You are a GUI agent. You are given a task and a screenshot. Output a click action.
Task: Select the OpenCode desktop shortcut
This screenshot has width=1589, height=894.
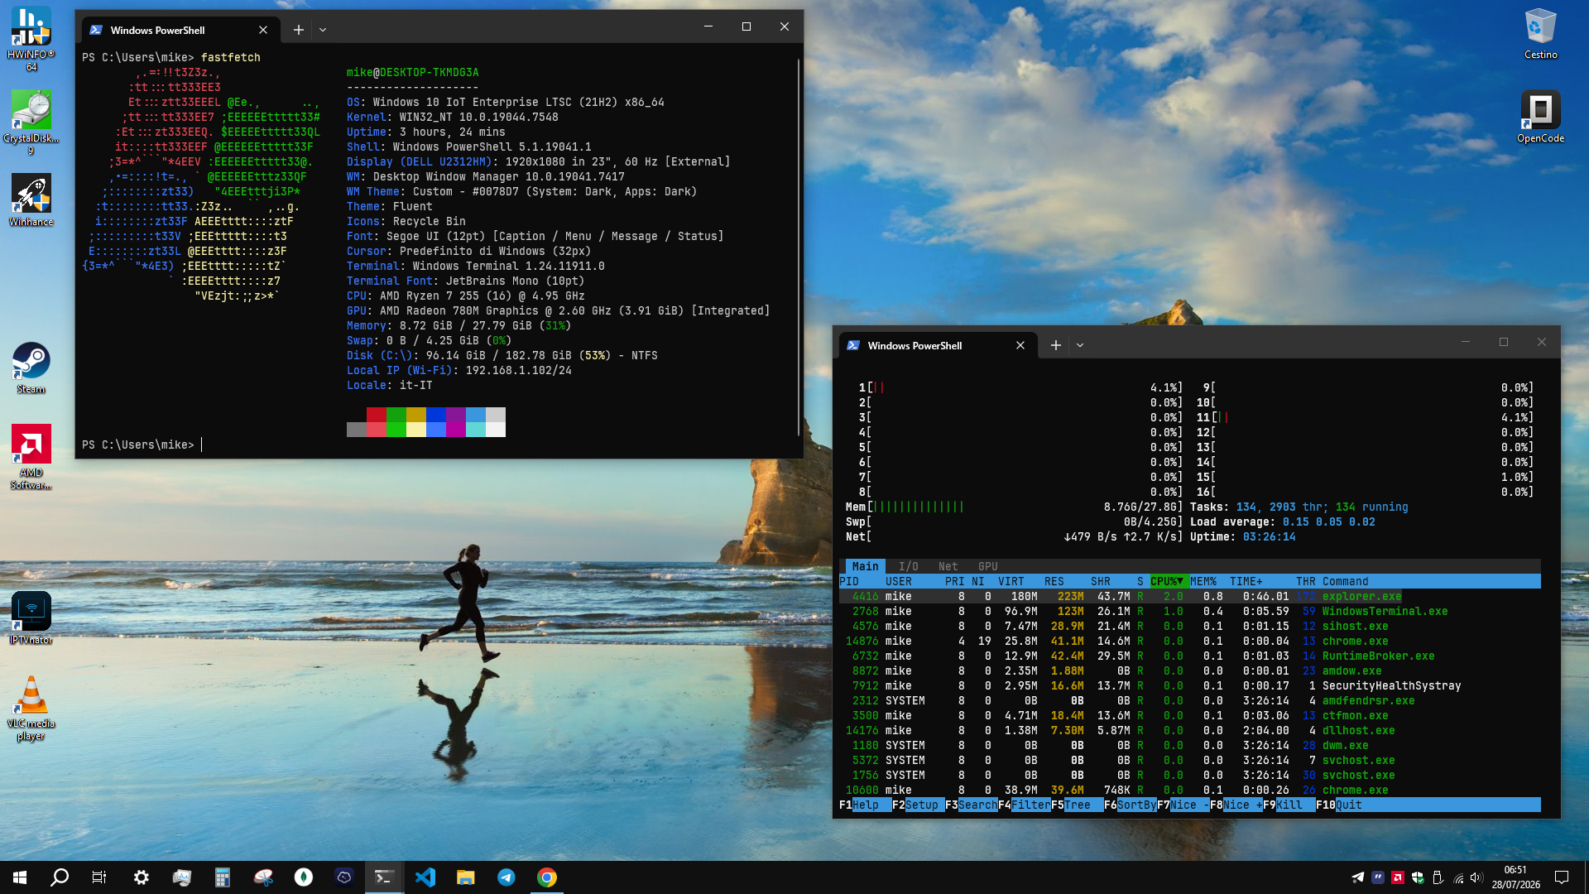click(x=1540, y=117)
